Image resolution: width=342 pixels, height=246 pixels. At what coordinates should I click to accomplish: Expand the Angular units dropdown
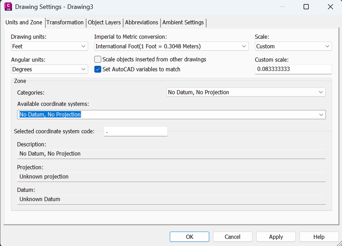click(49, 69)
